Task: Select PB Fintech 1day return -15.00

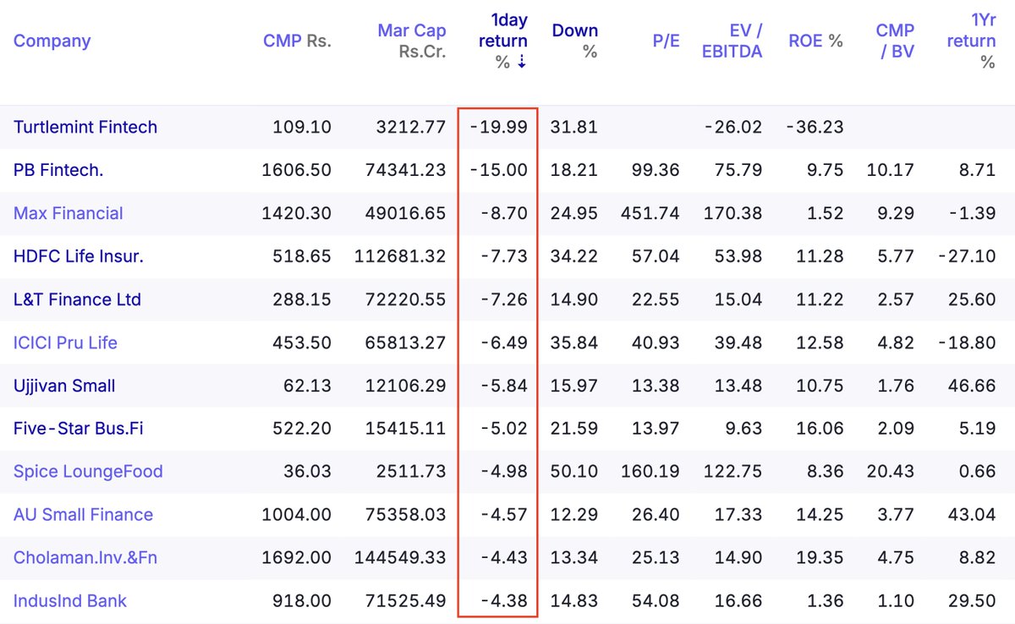Action: (499, 170)
